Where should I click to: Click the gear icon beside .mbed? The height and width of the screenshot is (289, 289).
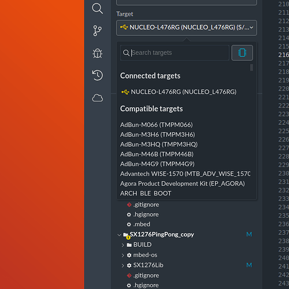click(129, 224)
